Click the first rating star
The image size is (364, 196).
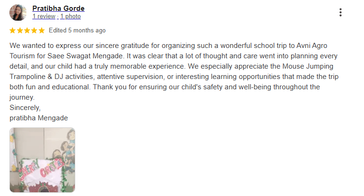point(13,31)
